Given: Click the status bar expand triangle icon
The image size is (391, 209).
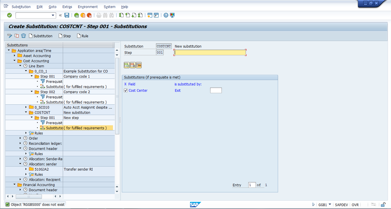Looking at the screenshot, I should (x=313, y=204).
